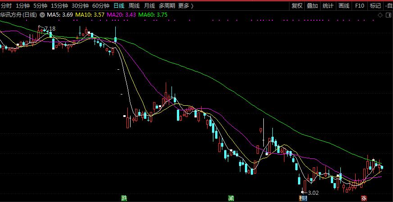Expand the indicator settings arrow beside 华讯方舟

coord(42,15)
